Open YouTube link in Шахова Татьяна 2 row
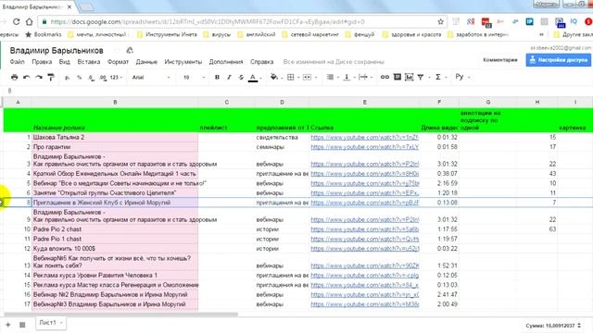Screen dimensions: 593x333 pyautogui.click(x=364, y=138)
